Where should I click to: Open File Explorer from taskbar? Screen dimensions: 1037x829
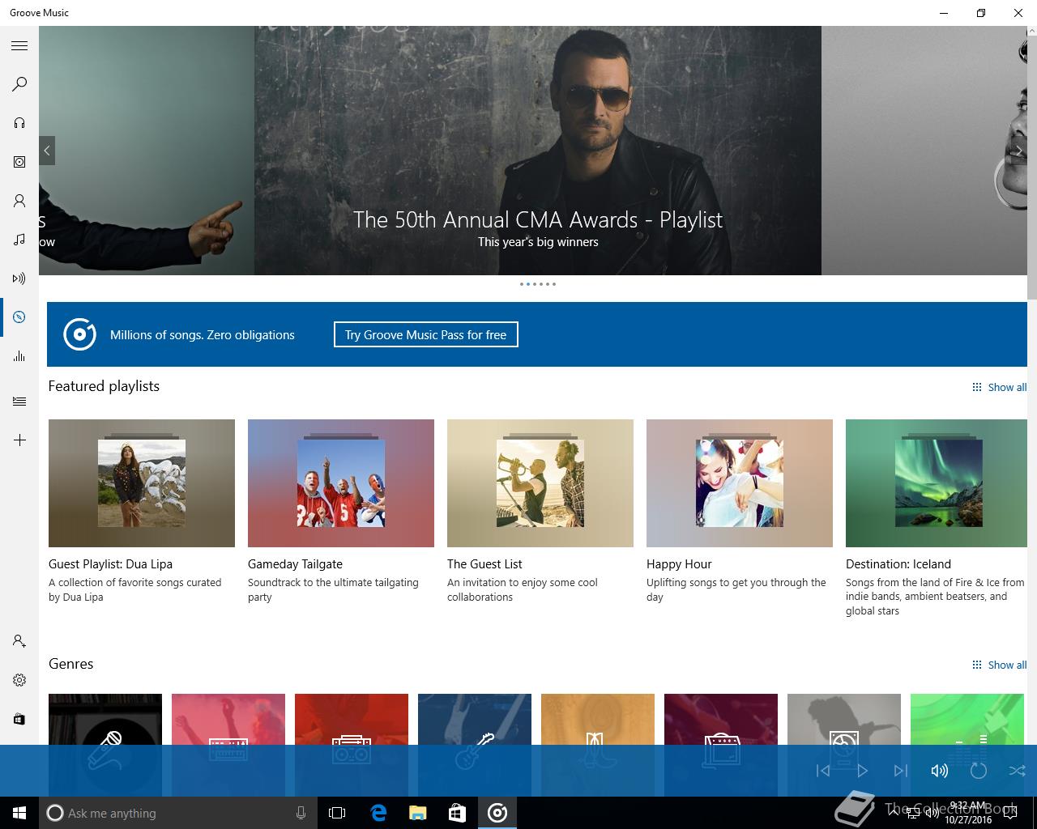tap(418, 813)
